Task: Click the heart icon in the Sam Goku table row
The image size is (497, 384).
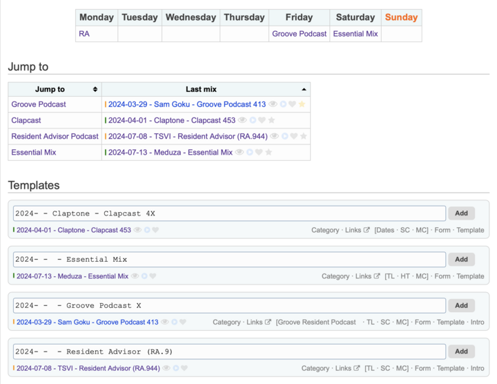Action: coord(292,104)
